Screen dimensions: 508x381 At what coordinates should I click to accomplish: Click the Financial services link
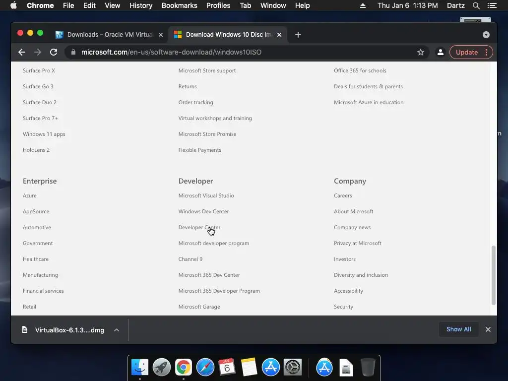43,291
